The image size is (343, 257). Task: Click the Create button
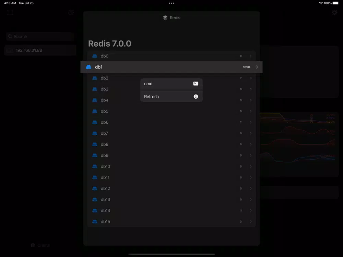tap(40, 245)
